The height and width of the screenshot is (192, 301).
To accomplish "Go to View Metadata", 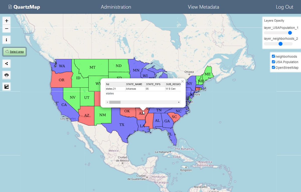I will click(x=203, y=7).
